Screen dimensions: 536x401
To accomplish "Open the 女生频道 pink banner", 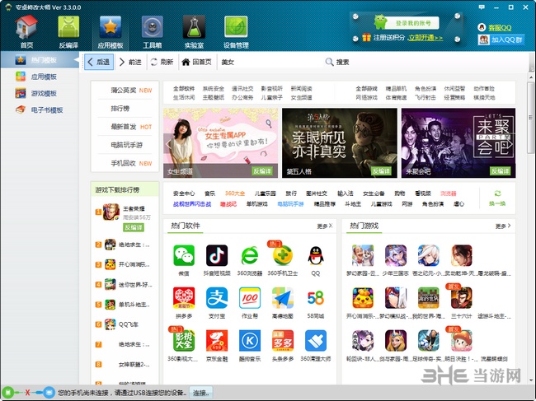I will coord(220,142).
